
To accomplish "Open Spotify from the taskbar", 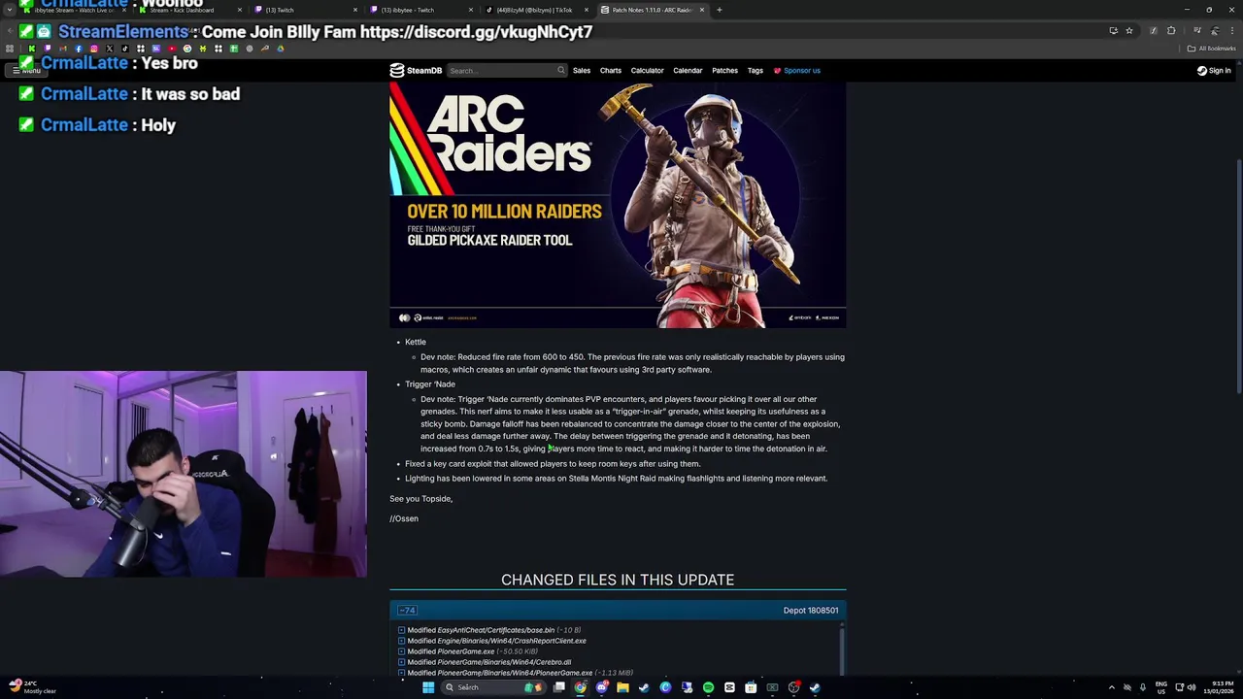I will 708,687.
